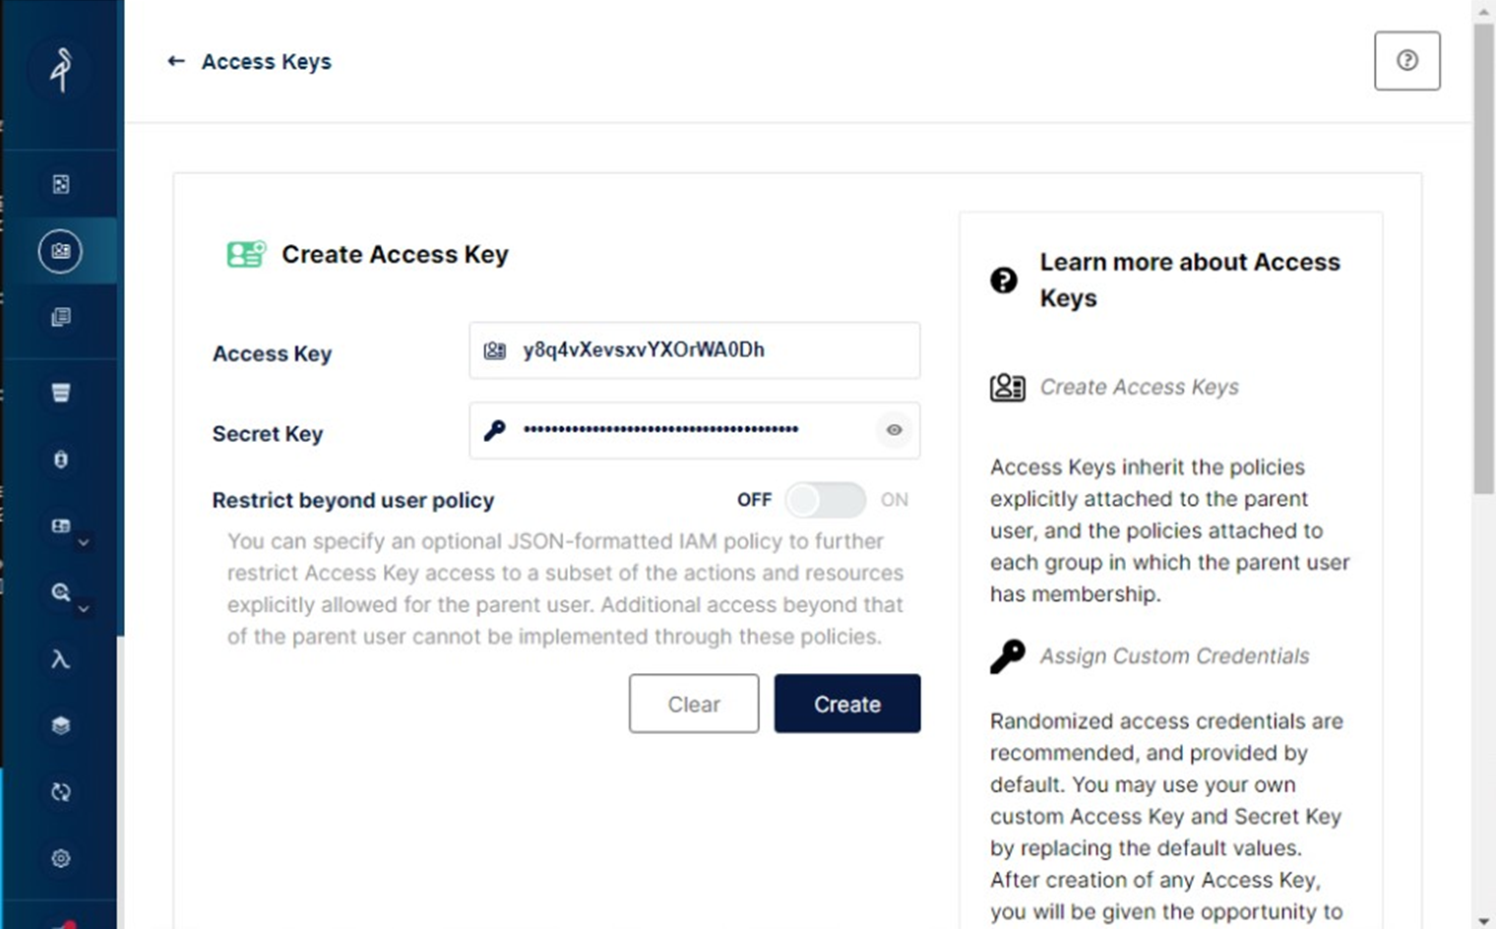Open the Settings gear sidebar icon

60,858
